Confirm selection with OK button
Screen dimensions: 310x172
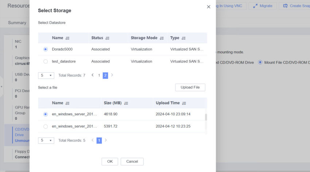click(x=110, y=161)
